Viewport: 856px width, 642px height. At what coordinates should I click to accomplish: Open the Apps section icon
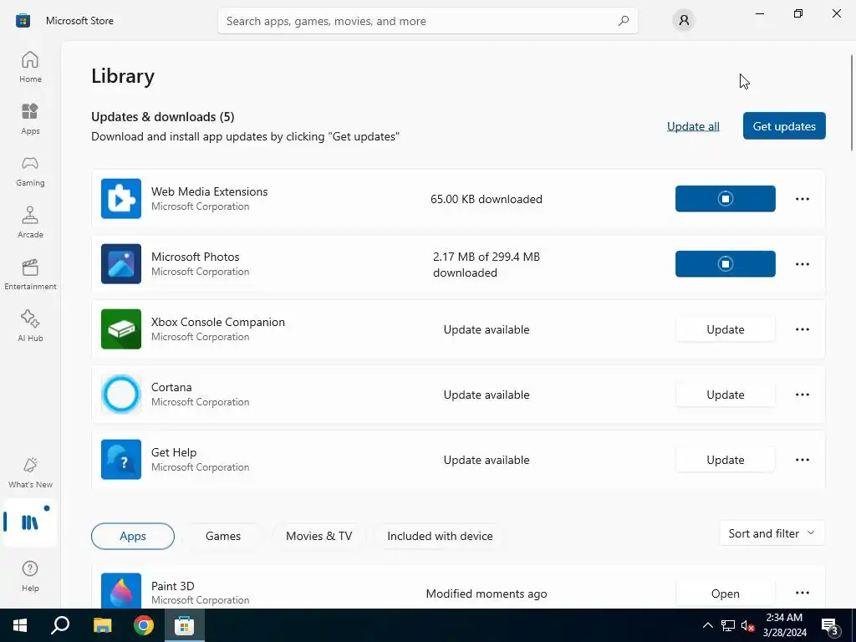[30, 119]
